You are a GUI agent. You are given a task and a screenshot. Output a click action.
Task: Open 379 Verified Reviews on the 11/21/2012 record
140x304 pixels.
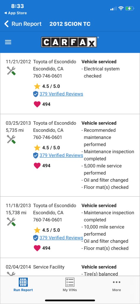coord(61,94)
